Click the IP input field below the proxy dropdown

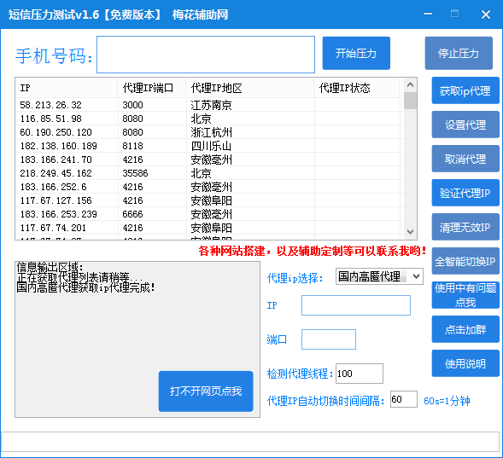356,305
